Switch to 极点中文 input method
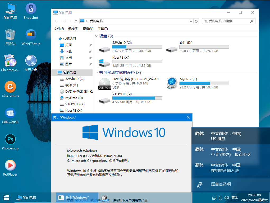Image resolution: width=270 pixels, height=203 pixels. 231,152
